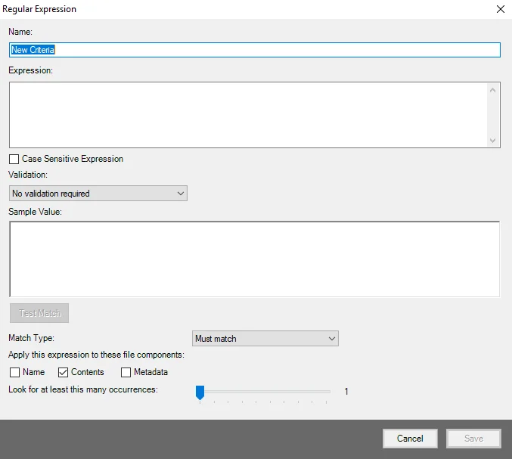
Task: Open the Match Type dropdown showing Must match
Action: pos(265,339)
